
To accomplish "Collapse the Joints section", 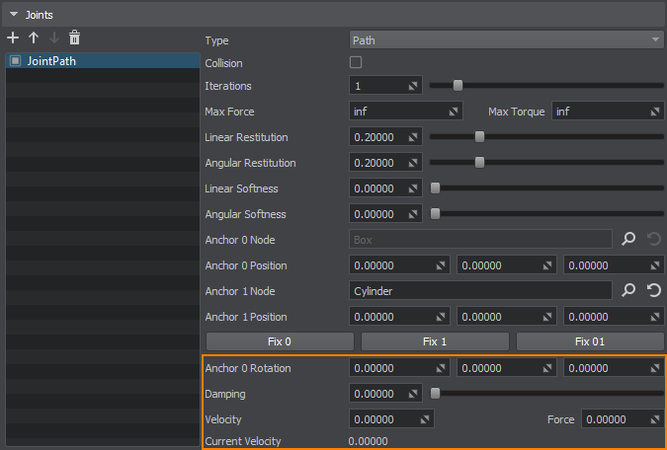I will click(14, 15).
